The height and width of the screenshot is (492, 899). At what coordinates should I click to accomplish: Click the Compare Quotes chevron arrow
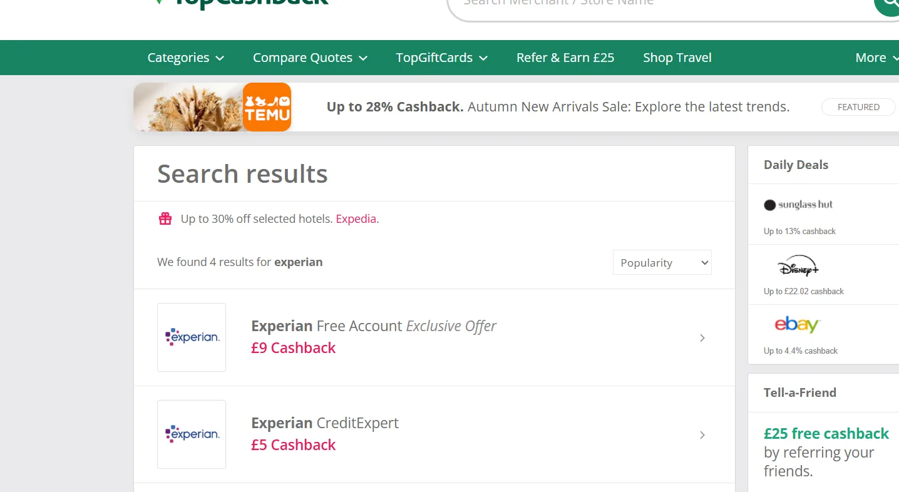363,58
